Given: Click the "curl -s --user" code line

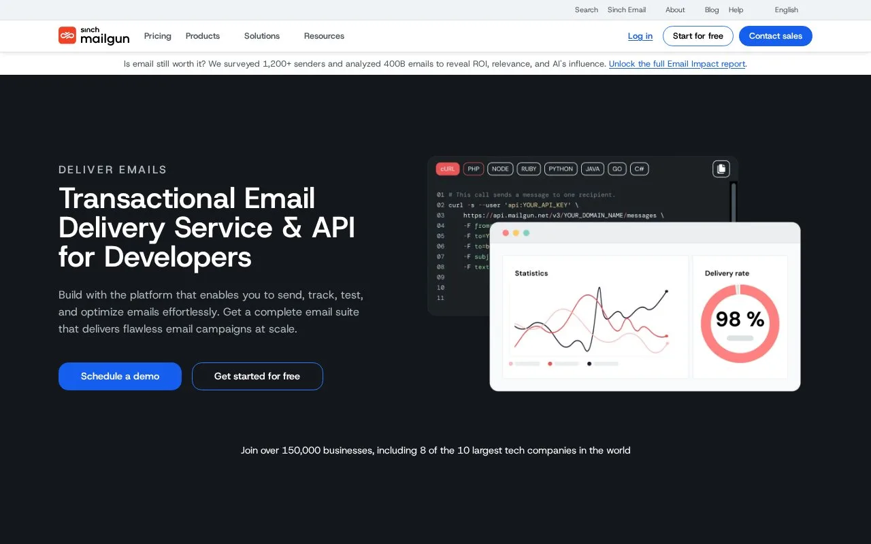Looking at the screenshot, I should [514, 205].
